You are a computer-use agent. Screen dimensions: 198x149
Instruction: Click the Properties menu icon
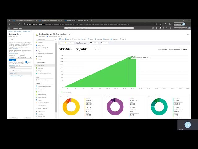37,114
